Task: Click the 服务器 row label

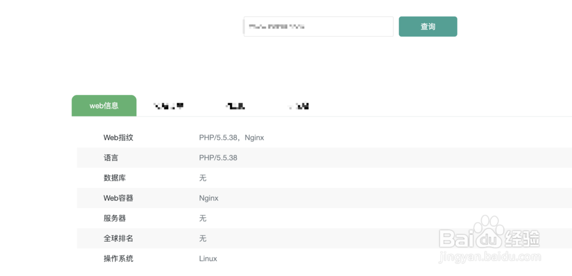Action: tap(114, 218)
